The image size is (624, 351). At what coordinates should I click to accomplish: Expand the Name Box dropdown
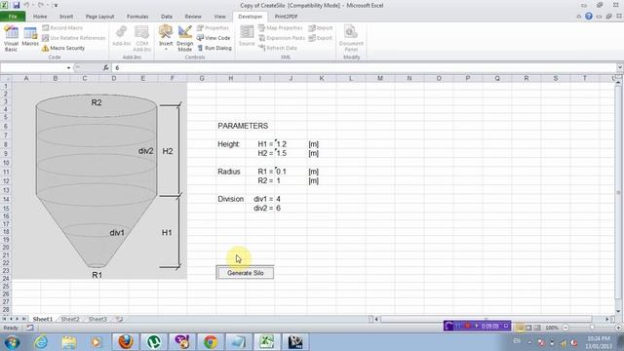(68, 67)
